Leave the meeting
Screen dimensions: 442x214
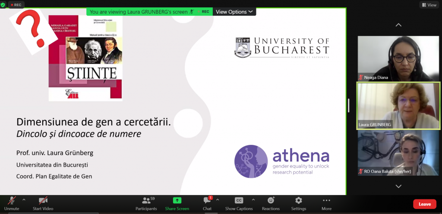(x=424, y=204)
